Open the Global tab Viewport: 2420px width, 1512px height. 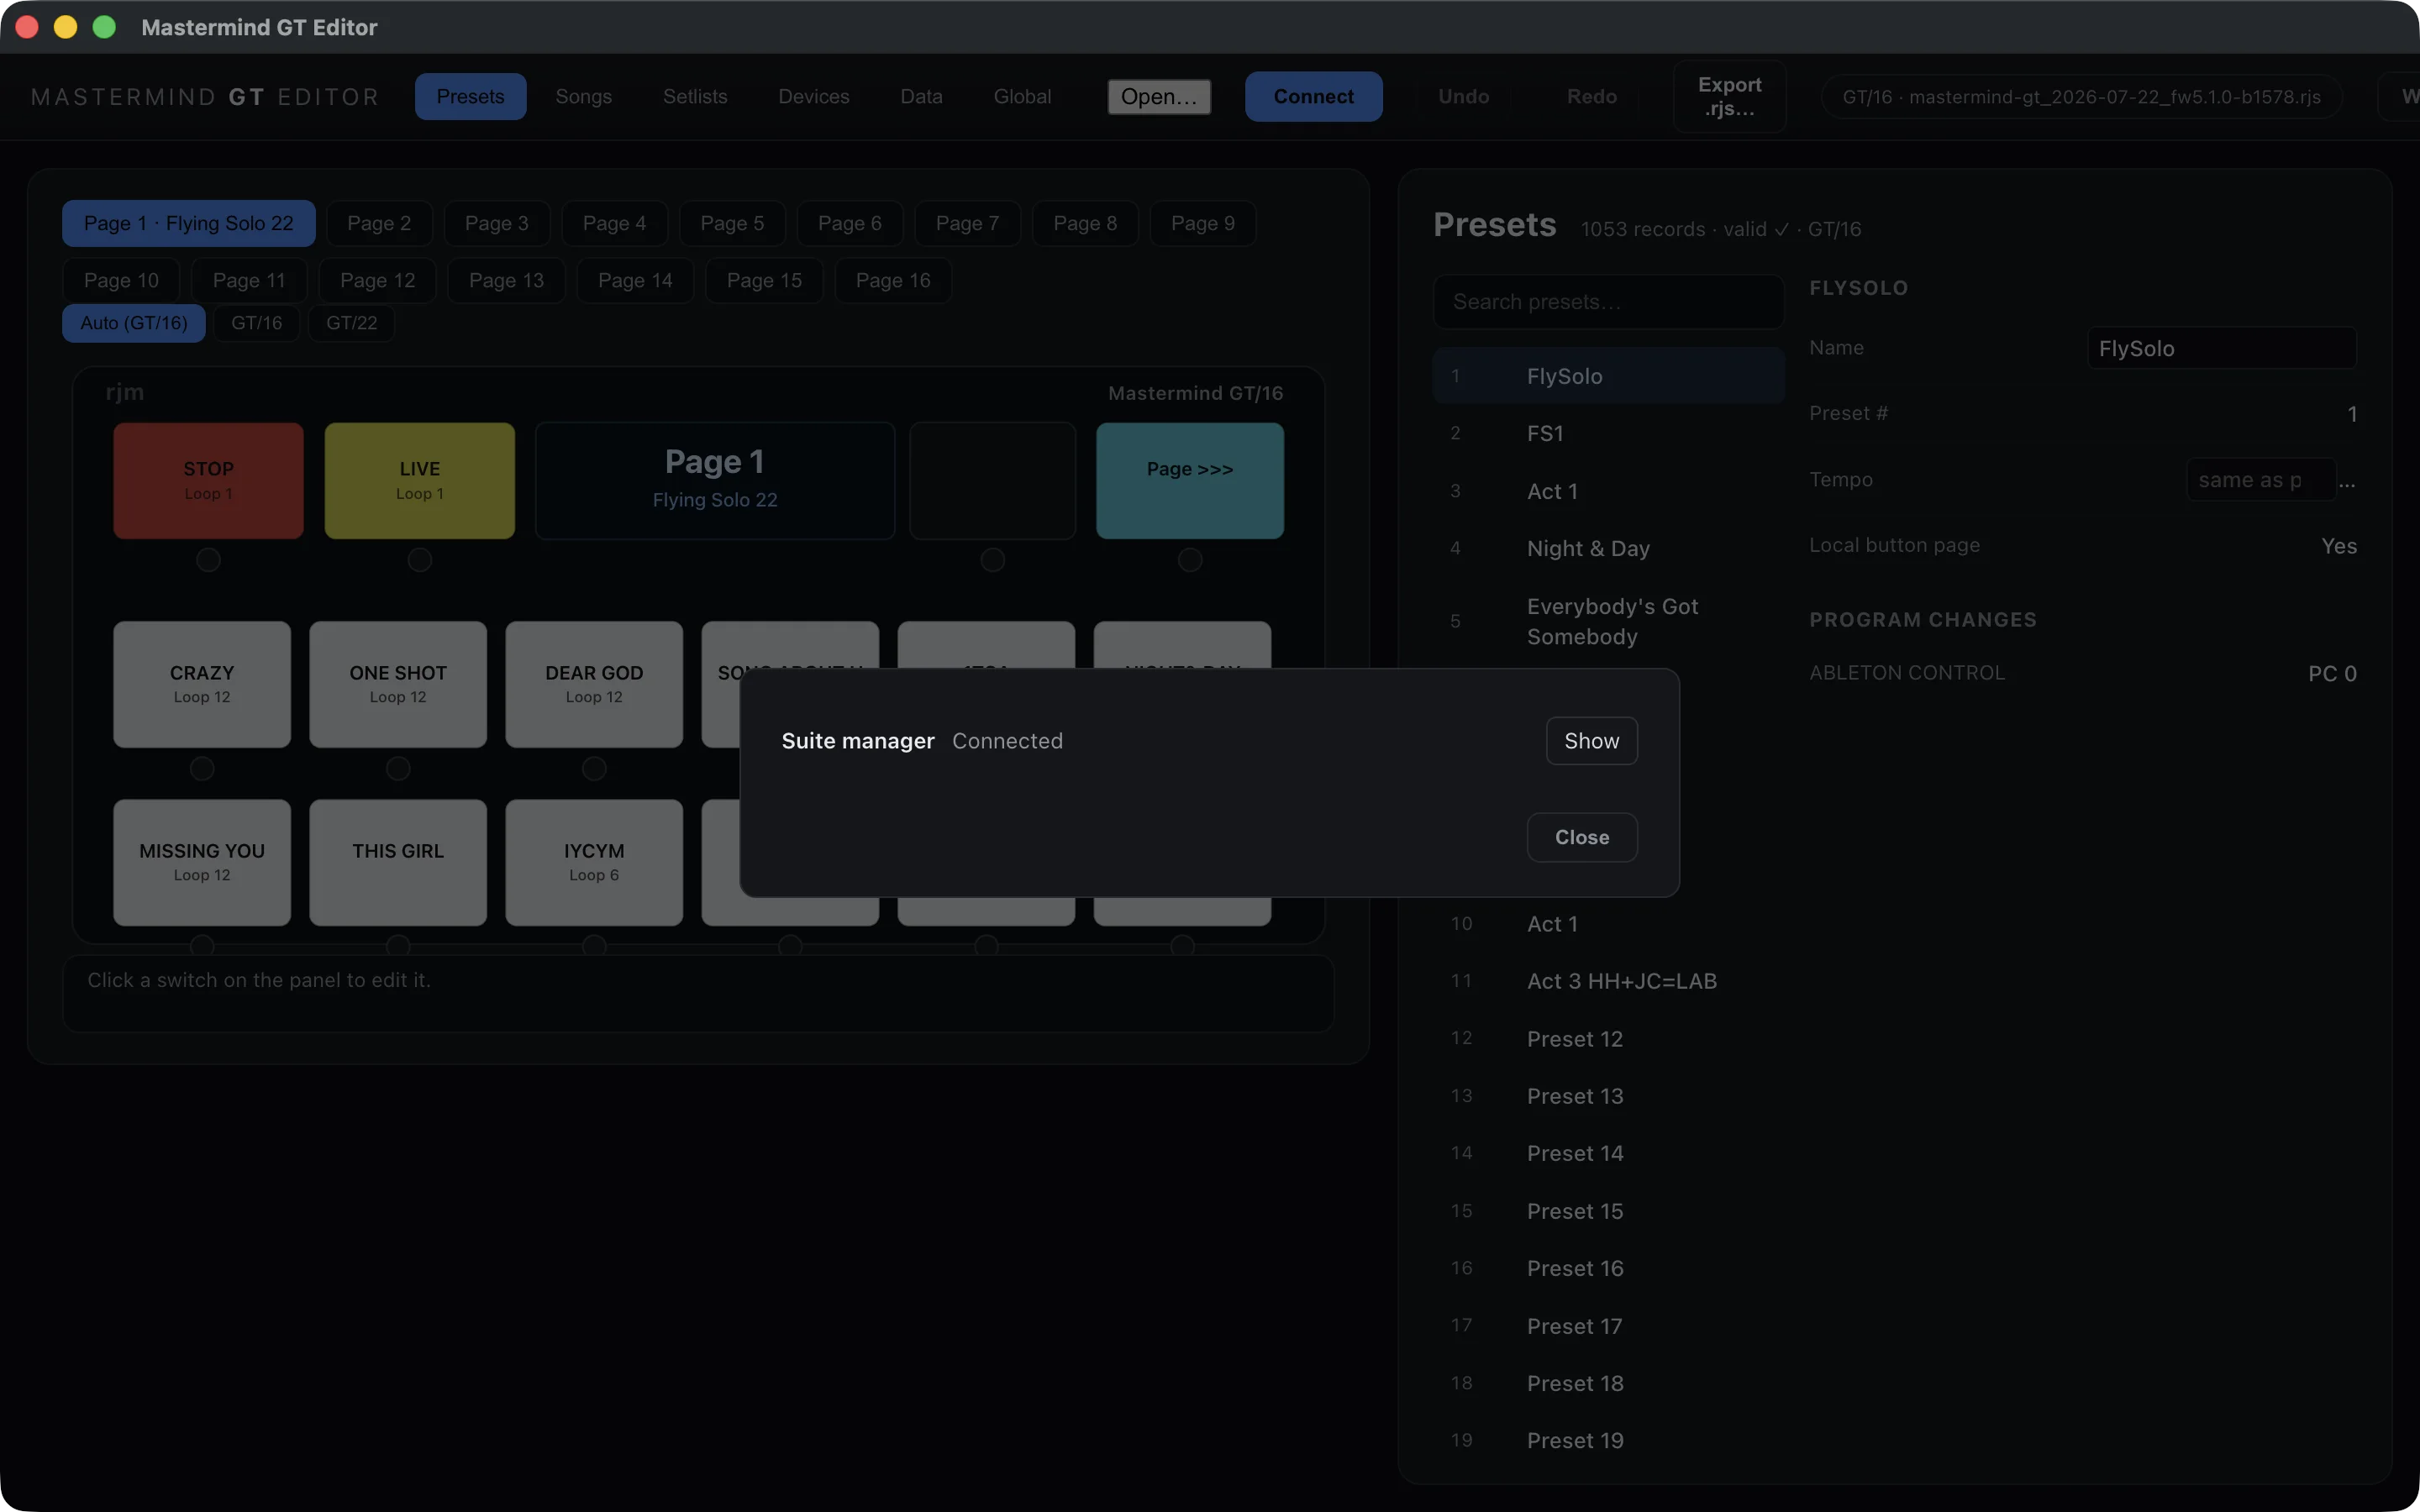1022,96
